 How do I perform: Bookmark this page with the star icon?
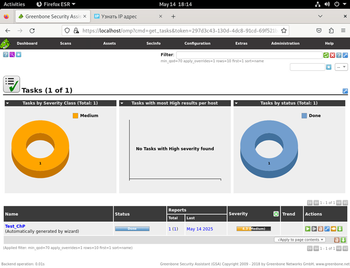(x=284, y=31)
